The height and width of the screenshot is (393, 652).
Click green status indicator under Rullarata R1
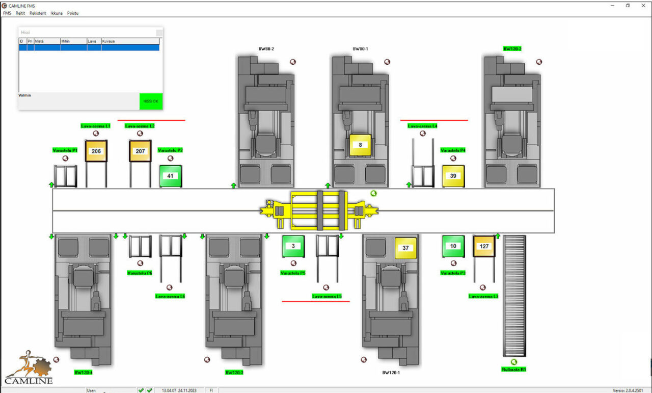[x=513, y=362]
